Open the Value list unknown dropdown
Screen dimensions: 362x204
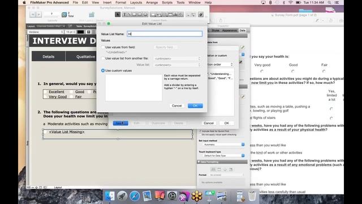178,65
